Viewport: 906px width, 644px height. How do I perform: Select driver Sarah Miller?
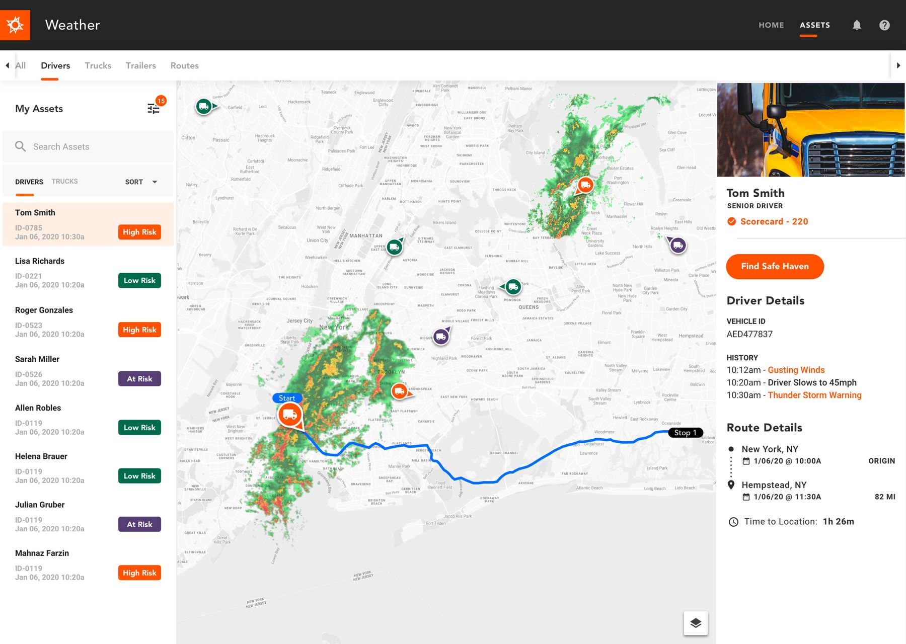tap(88, 371)
